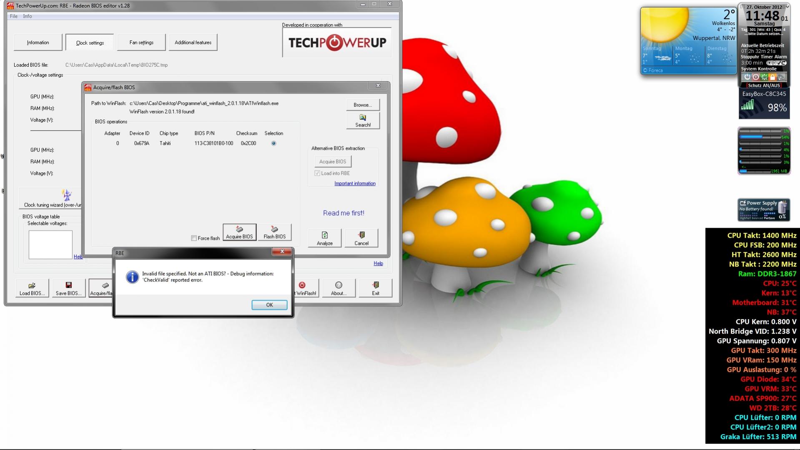Click the Save BIOS... floppy icon button
The width and height of the screenshot is (800, 450).
click(69, 288)
